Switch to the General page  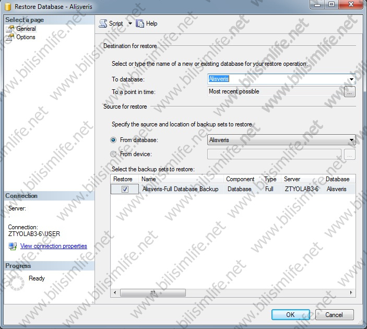coord(26,29)
